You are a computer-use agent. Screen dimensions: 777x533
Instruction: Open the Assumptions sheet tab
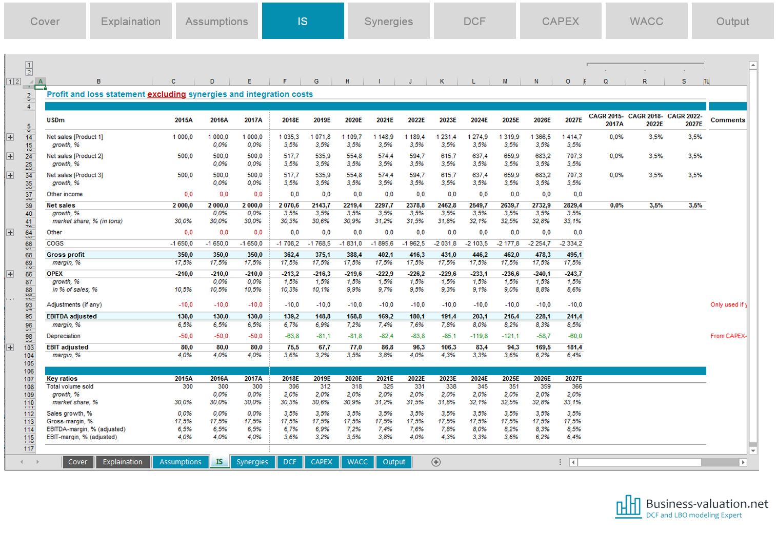coord(180,462)
